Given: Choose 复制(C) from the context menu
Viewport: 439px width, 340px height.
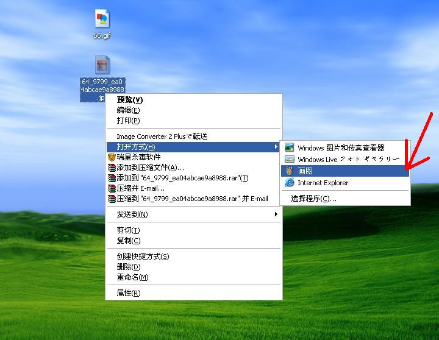Looking at the screenshot, I should tap(194, 241).
